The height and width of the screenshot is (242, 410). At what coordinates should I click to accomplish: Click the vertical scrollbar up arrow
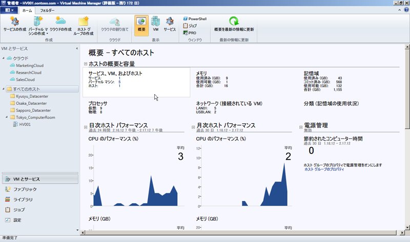(x=407, y=47)
